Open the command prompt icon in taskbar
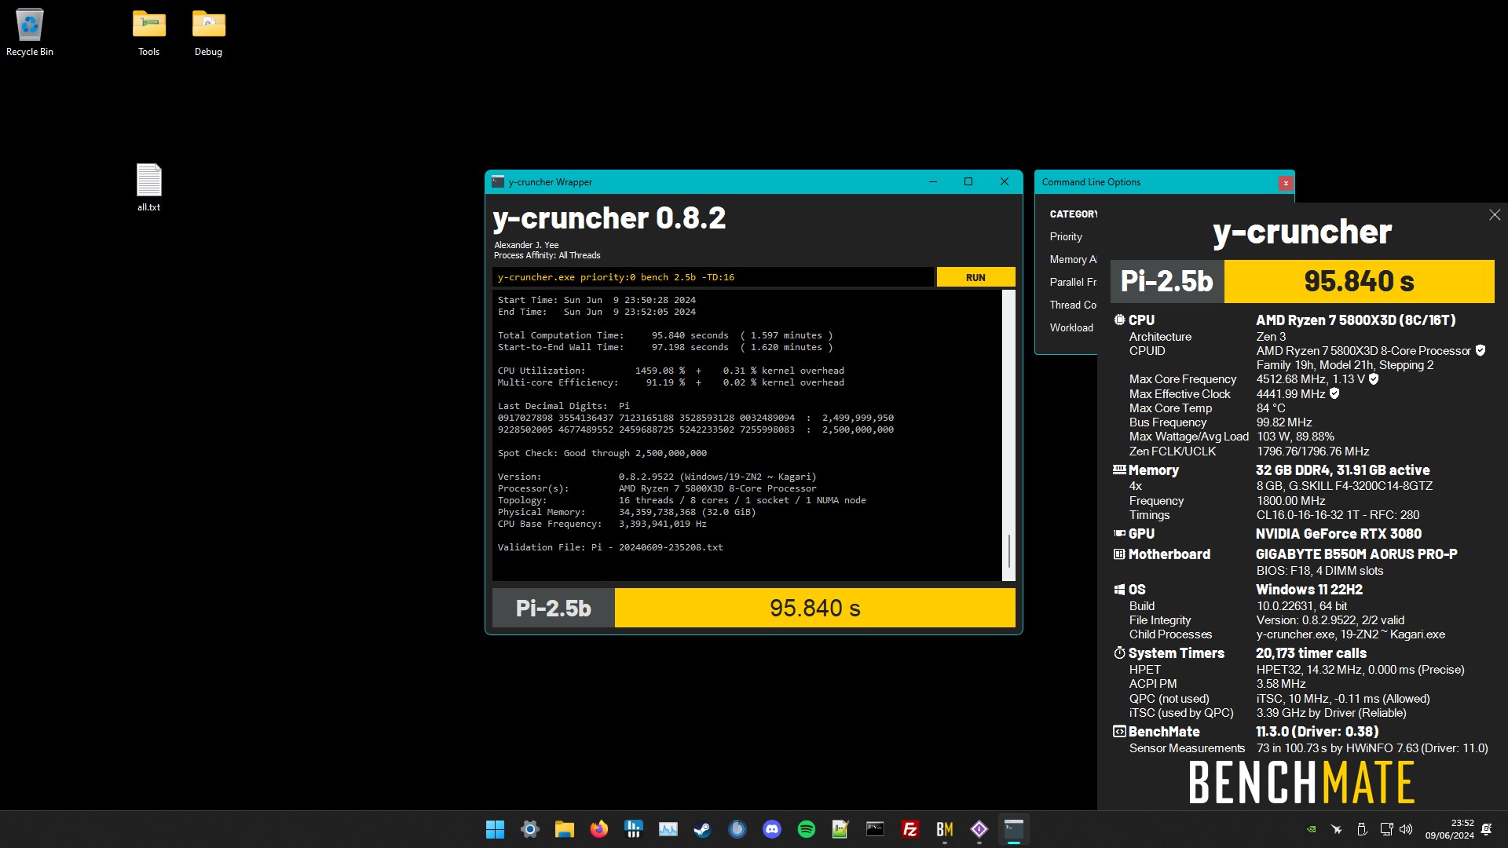Screen dimensions: 1508x848 point(876,829)
